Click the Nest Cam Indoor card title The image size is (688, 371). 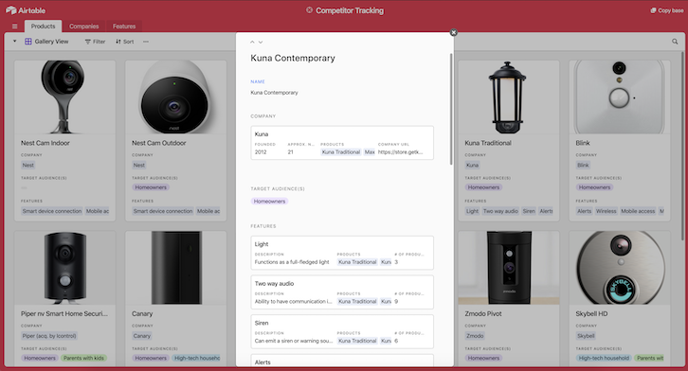pyautogui.click(x=45, y=143)
